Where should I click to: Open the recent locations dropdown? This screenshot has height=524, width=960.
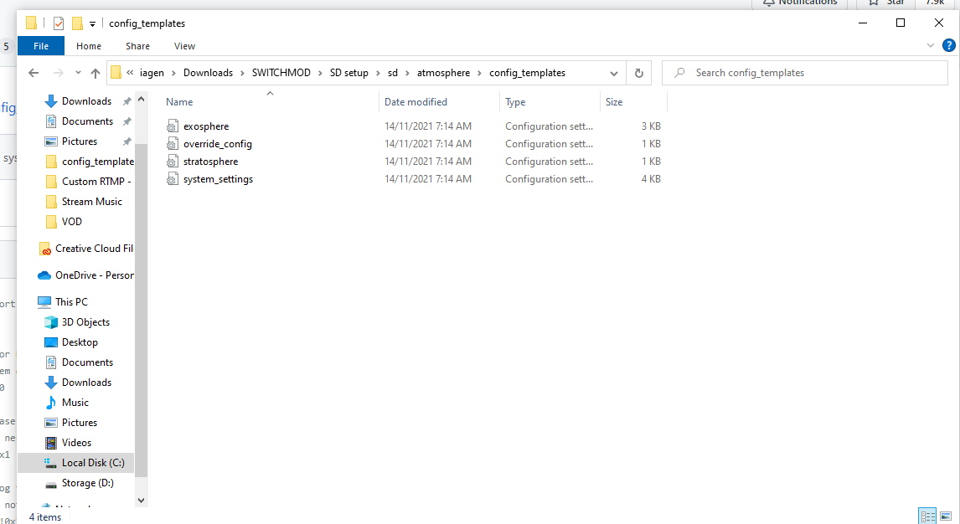(78, 73)
